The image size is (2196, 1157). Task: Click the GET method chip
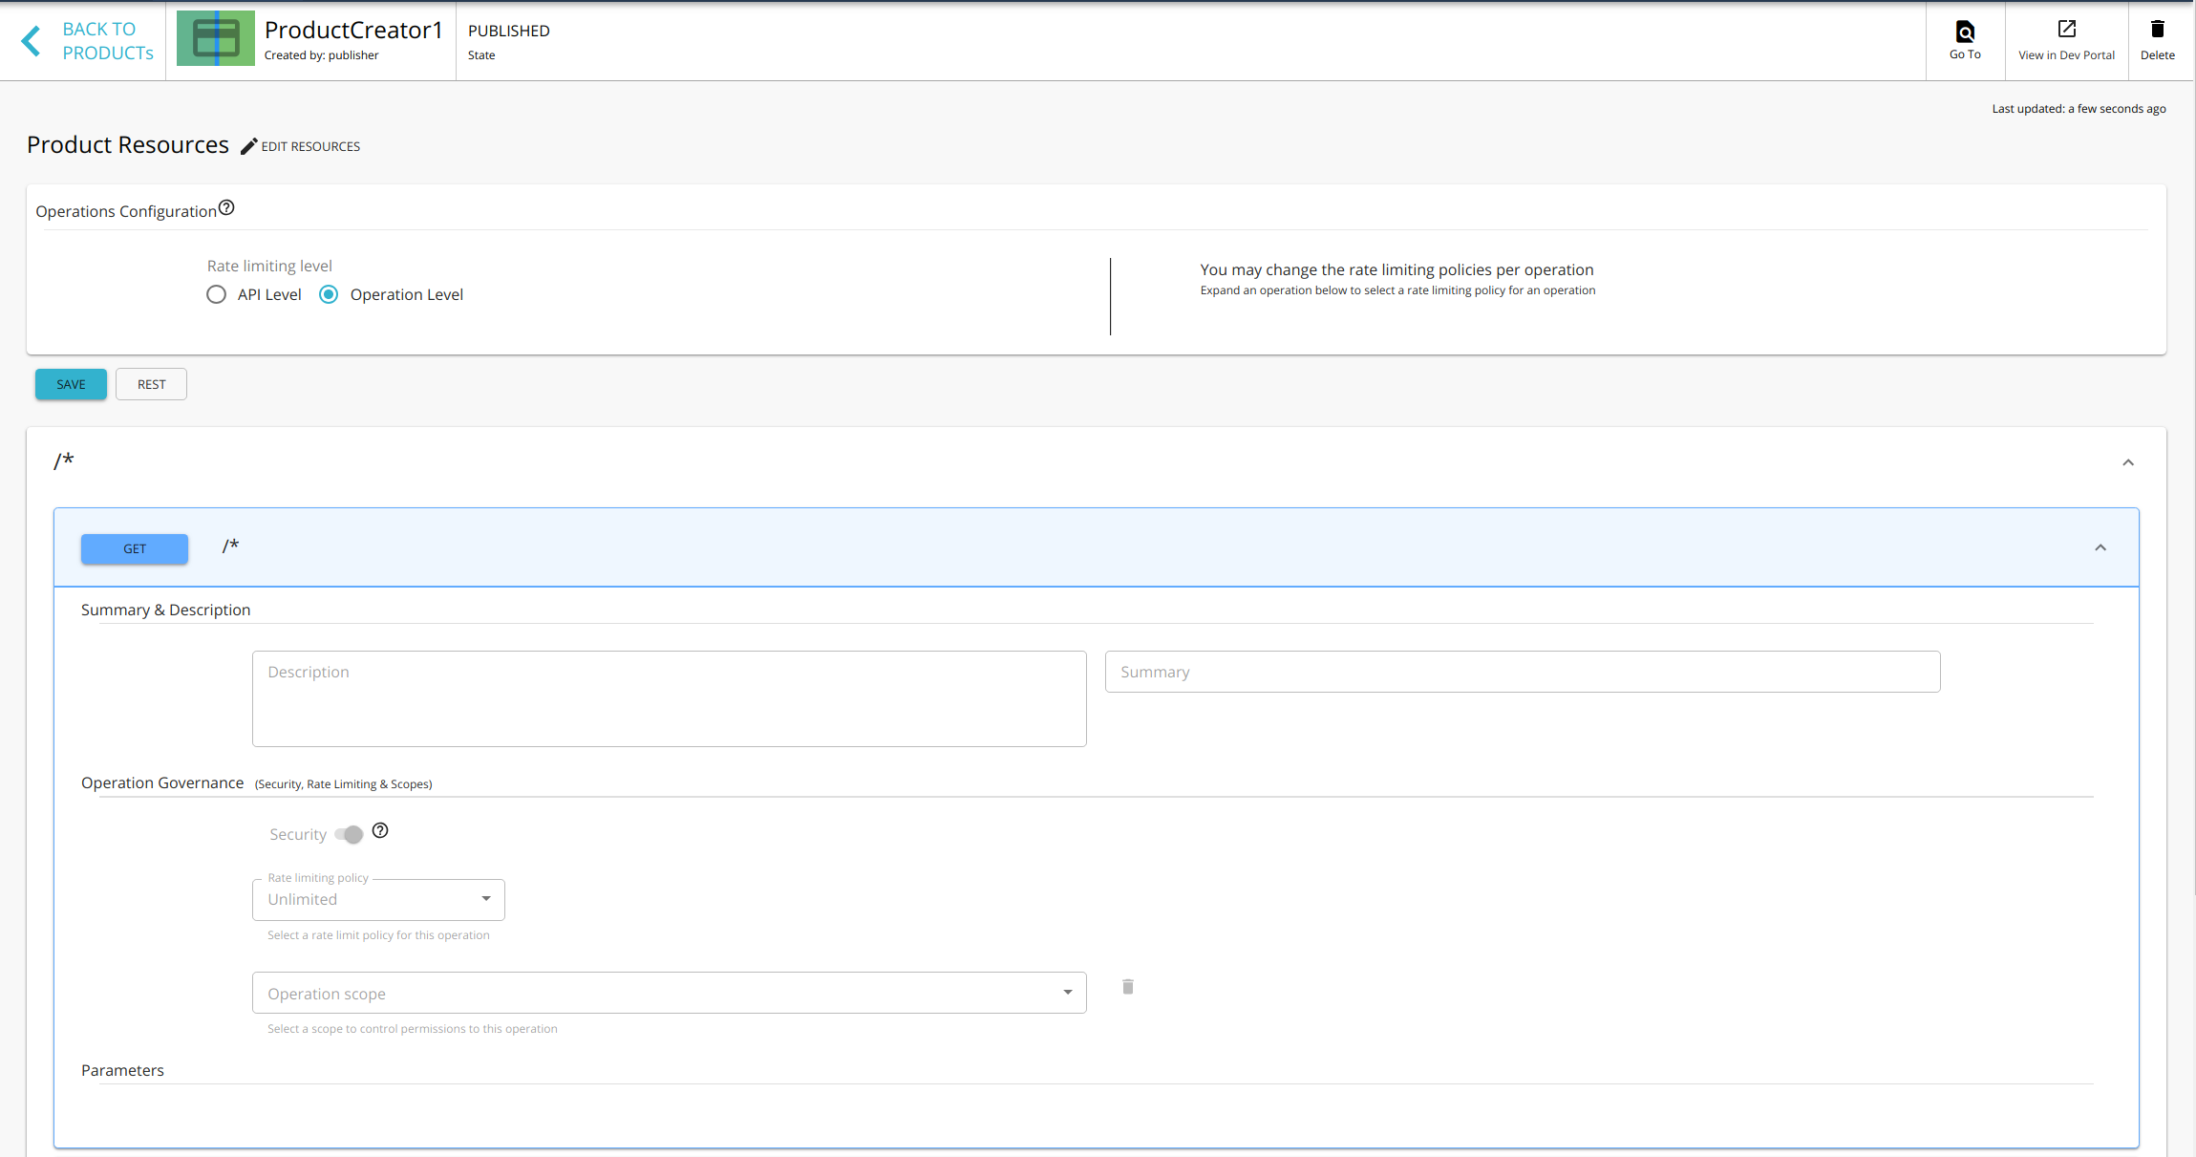pyautogui.click(x=134, y=548)
